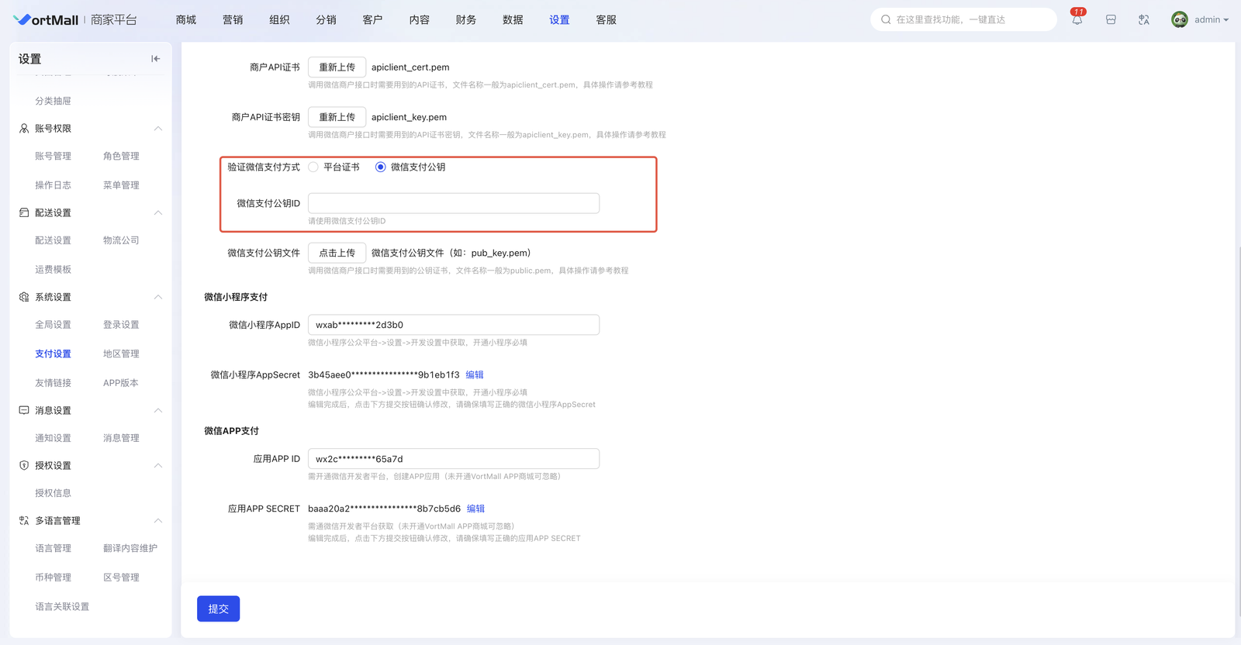This screenshot has width=1241, height=645.
Task: Click the search magnifier icon
Action: click(886, 20)
